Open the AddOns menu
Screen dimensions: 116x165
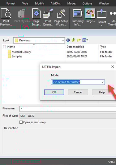(56, 3)
